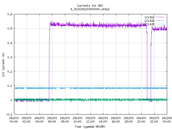Click the 241203 06:00 x-axis tick label
This screenshot has width=172, height=129.
coord(52,120)
